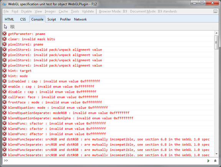Screen dimensions: 221x167
Task: Open the Images menu
Action: pos(50,11)
